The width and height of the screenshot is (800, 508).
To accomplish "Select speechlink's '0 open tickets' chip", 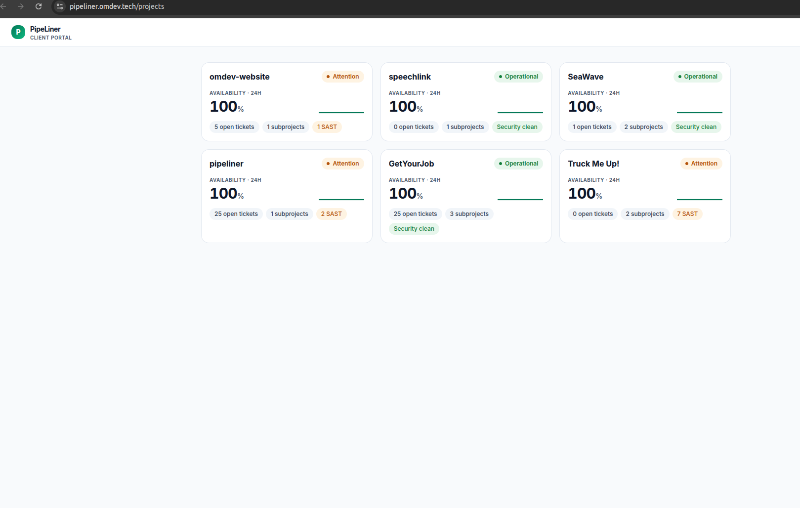I will [414, 127].
